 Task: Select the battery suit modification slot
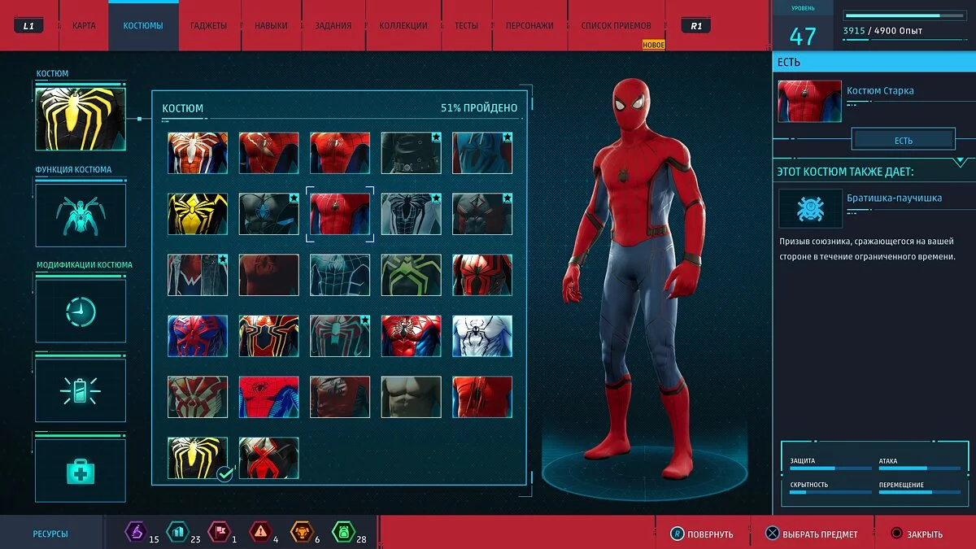pos(81,391)
